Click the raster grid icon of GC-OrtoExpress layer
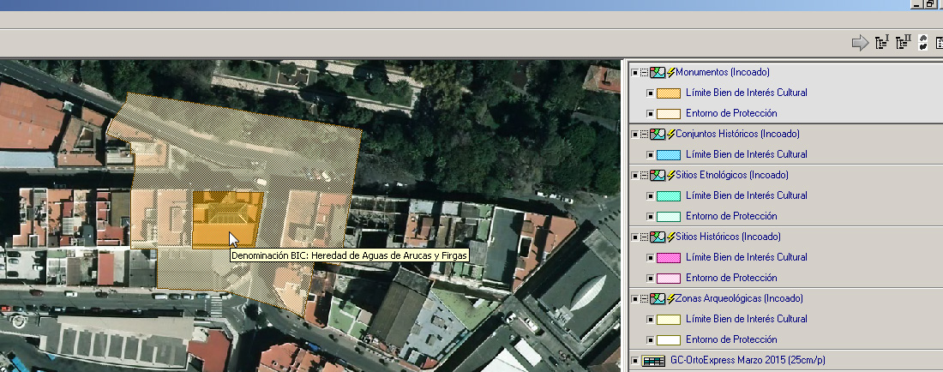The image size is (943, 372). (x=653, y=361)
